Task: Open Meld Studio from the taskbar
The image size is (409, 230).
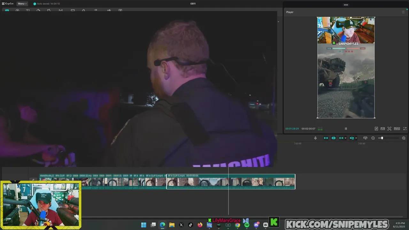Action: (x=209, y=225)
